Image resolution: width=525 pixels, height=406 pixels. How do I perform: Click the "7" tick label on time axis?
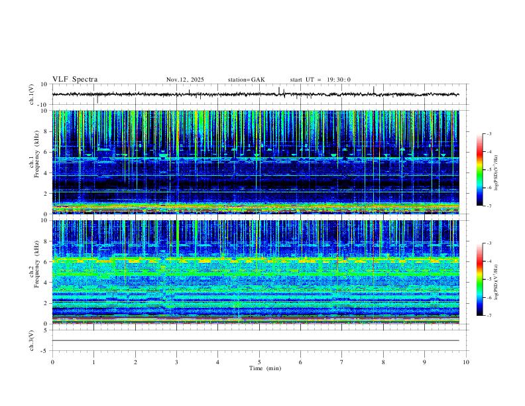pos(342,362)
